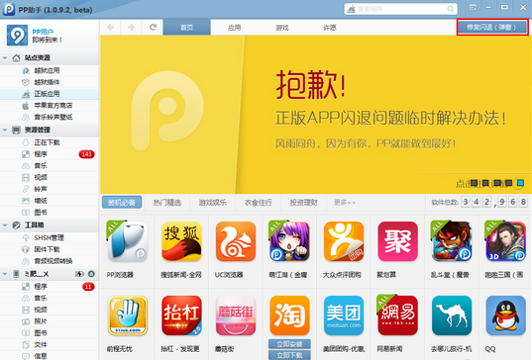Screen dimensions: 532x360
Task: Click the red 11 badge
Action: [x=88, y=287]
